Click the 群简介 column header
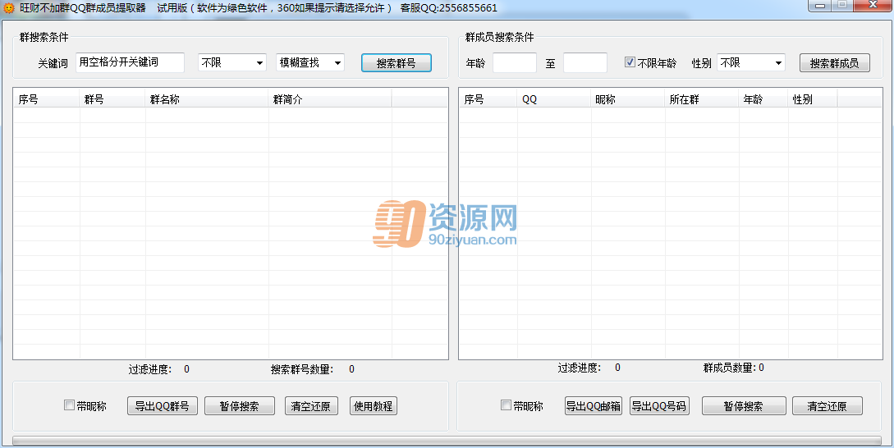Viewport: 894px width, 448px height. pos(330,99)
